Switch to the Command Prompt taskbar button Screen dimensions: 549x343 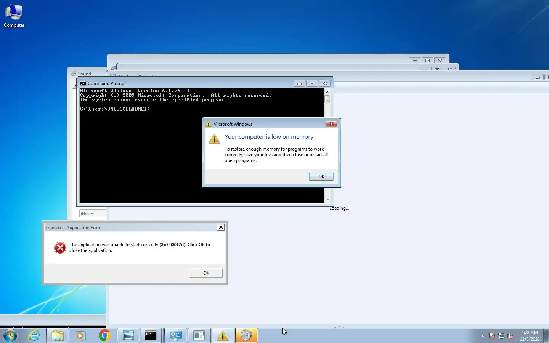151,335
